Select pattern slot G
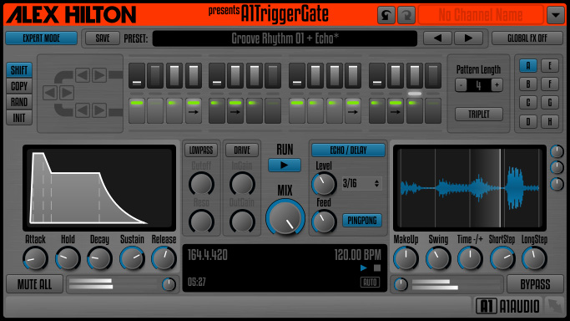The width and height of the screenshot is (570, 321). click(x=550, y=103)
